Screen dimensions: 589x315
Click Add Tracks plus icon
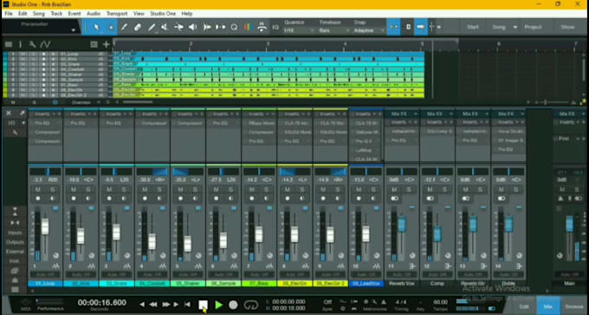[x=107, y=45]
